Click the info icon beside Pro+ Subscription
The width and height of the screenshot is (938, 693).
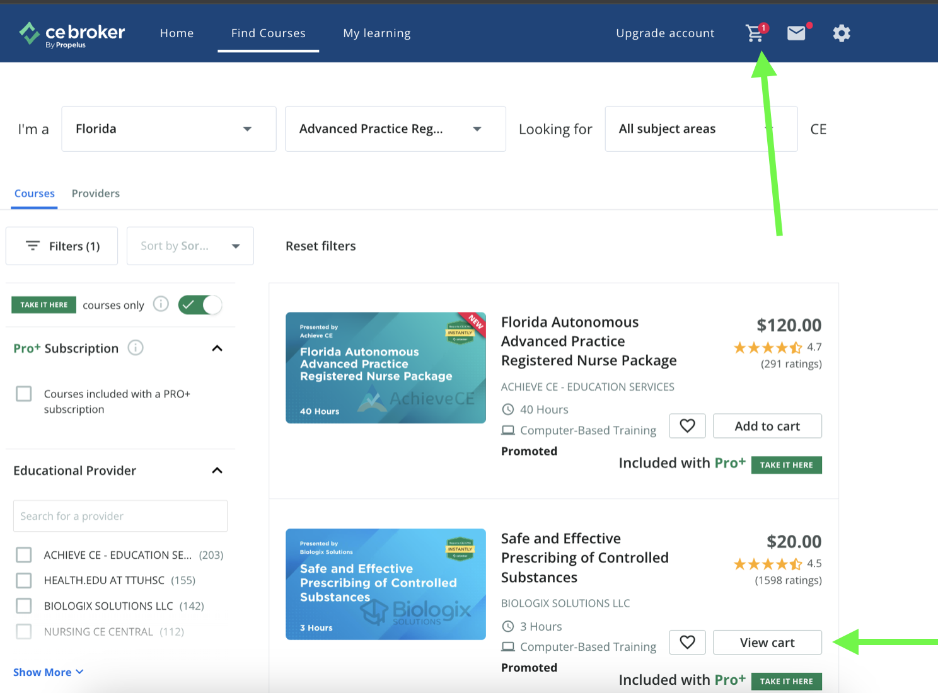[x=136, y=348]
